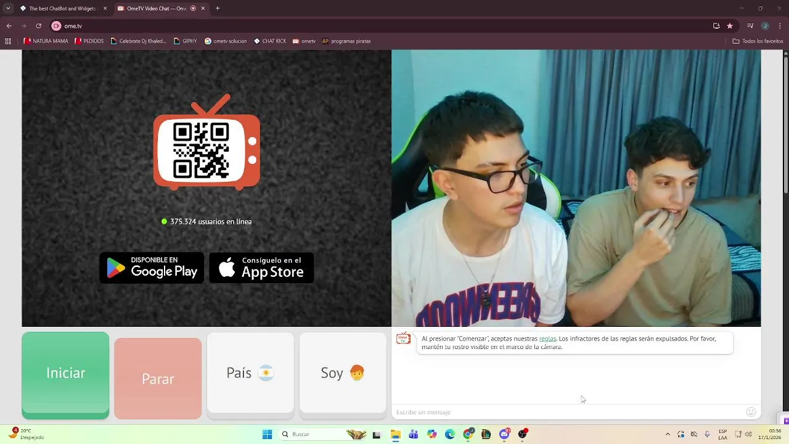Open the 'programas piratas' bookmark
Image resolution: width=789 pixels, height=444 pixels.
pos(346,41)
